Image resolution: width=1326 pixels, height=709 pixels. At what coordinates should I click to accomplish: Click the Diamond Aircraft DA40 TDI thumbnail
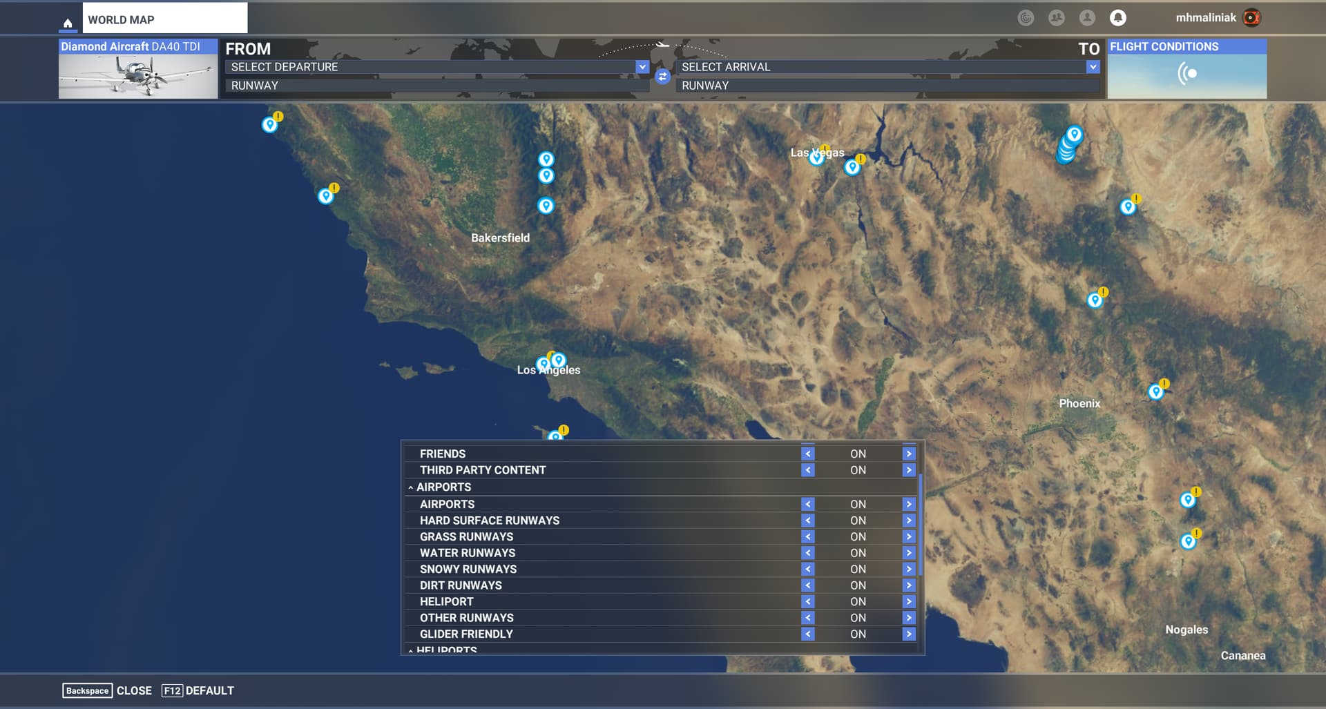point(137,76)
